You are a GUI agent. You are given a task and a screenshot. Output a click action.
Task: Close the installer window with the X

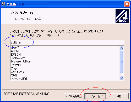[x=127, y=4]
